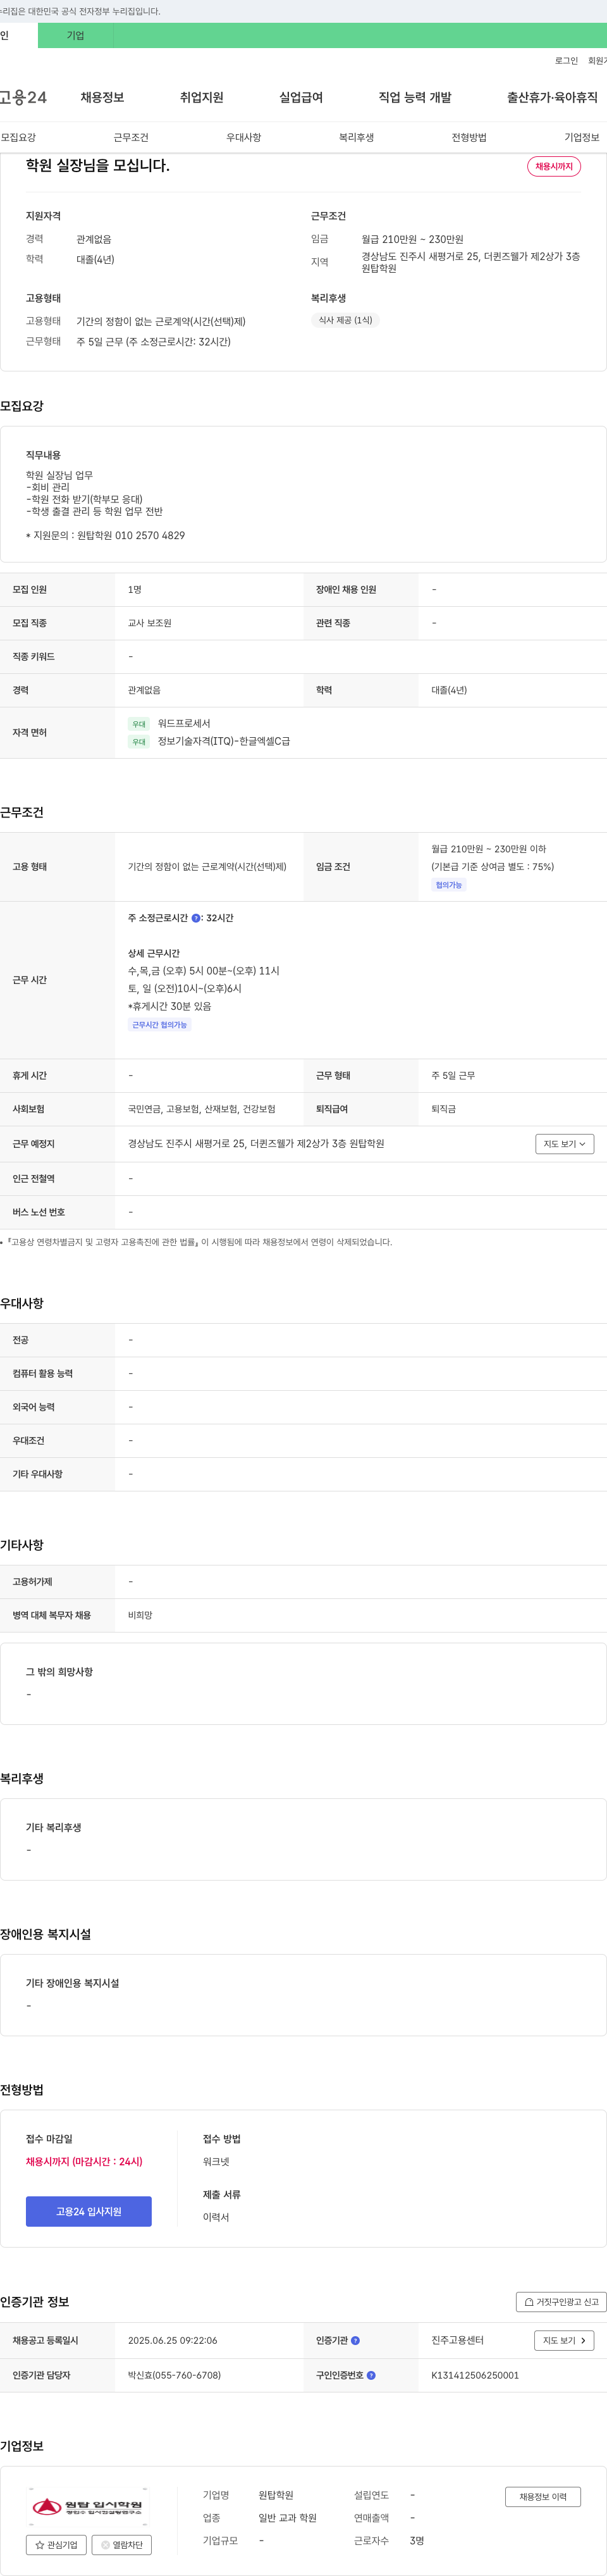Switch to the 기업 tab
This screenshot has height=2576, width=607.
pos(76,35)
